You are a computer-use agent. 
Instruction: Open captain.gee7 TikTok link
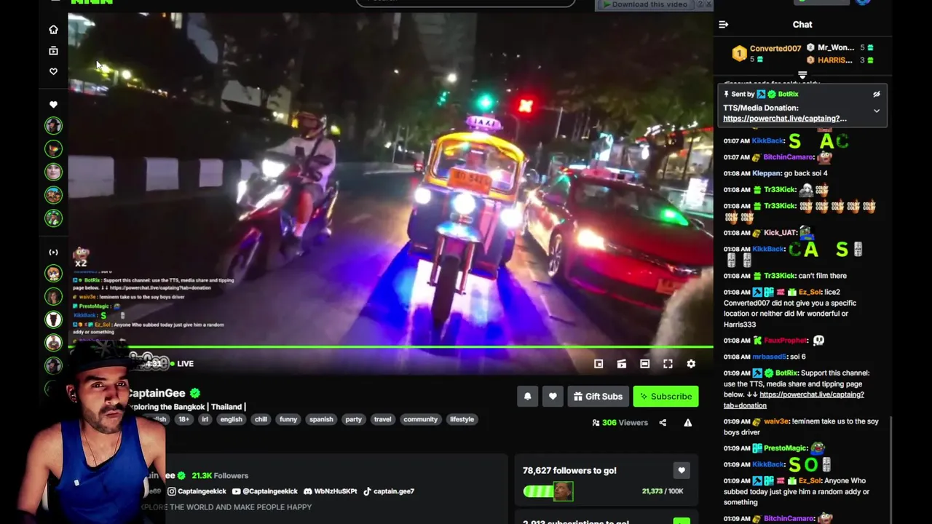tap(388, 491)
